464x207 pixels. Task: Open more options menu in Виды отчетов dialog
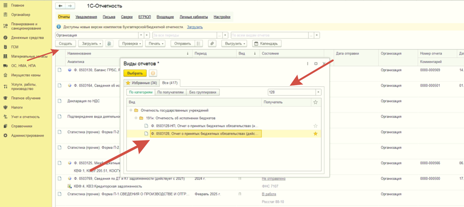(308, 63)
